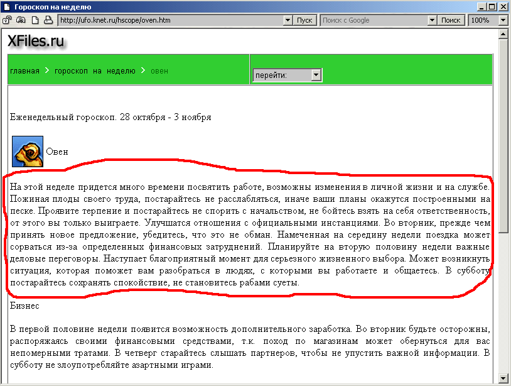Image resolution: width=511 pixels, height=386 pixels.
Task: Open the перейти: navigation dropdown
Action: pos(287,75)
